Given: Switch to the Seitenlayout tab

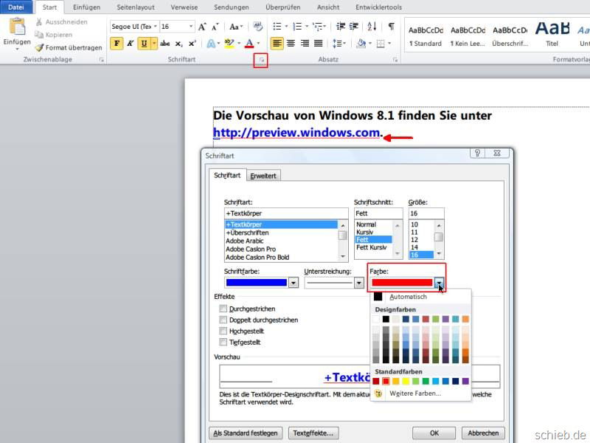Looking at the screenshot, I should point(136,7).
